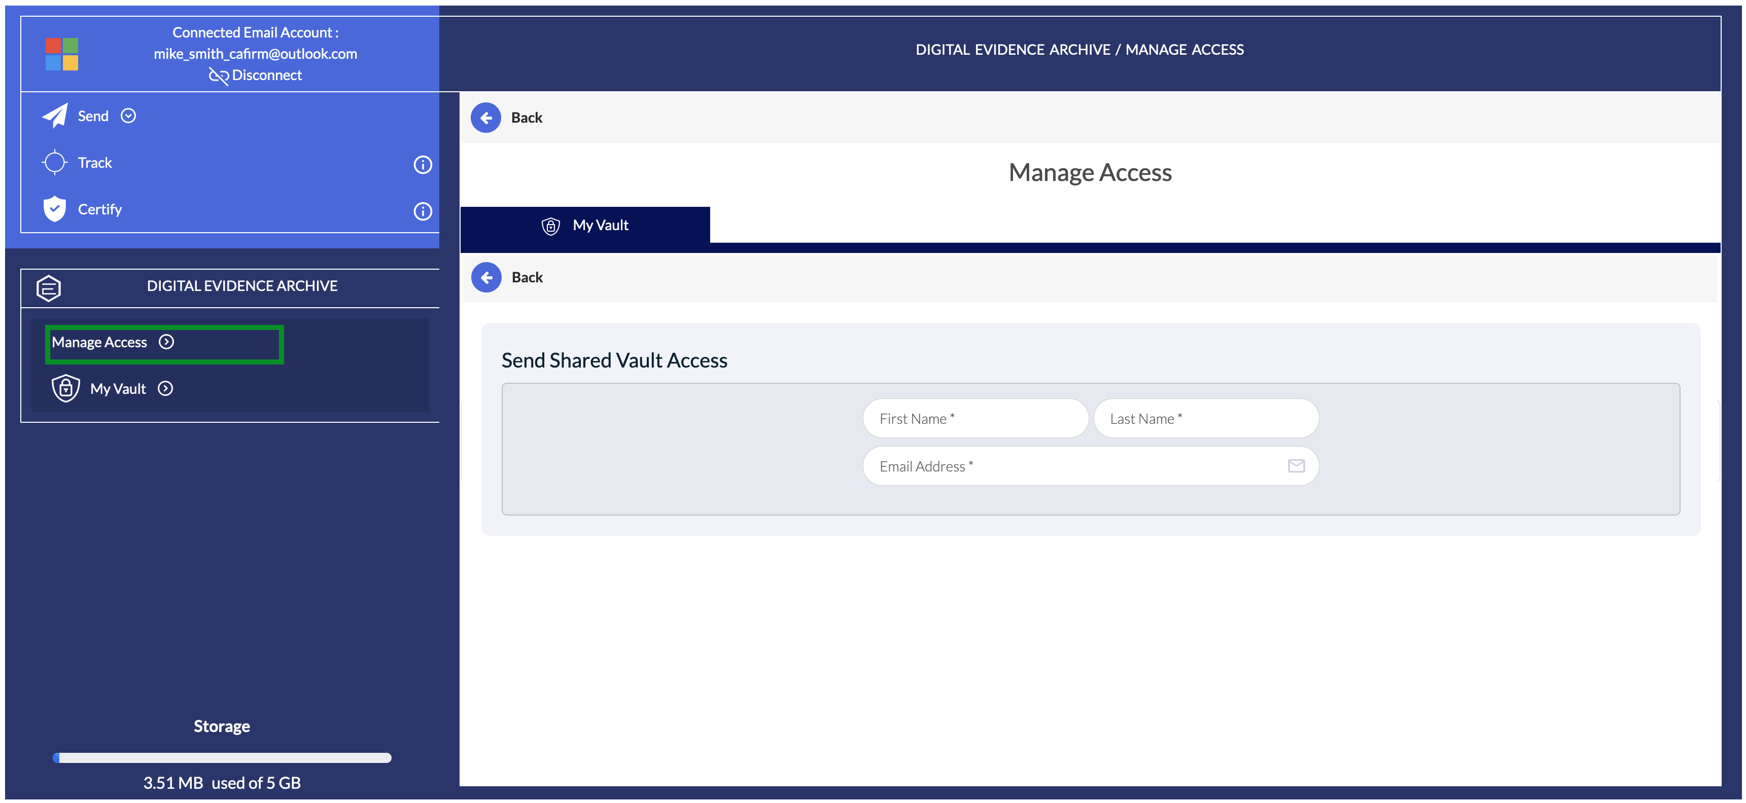Click the My Vault shield lock sidebar icon

click(x=66, y=388)
